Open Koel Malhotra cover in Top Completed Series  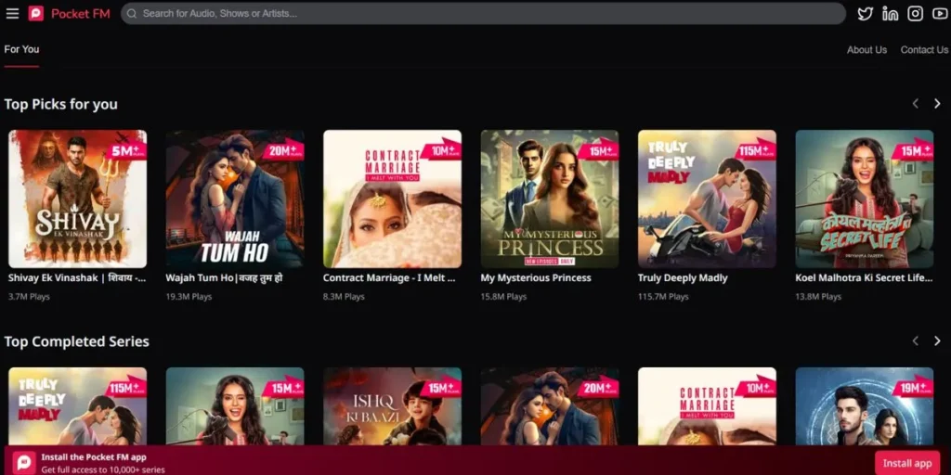coord(235,406)
